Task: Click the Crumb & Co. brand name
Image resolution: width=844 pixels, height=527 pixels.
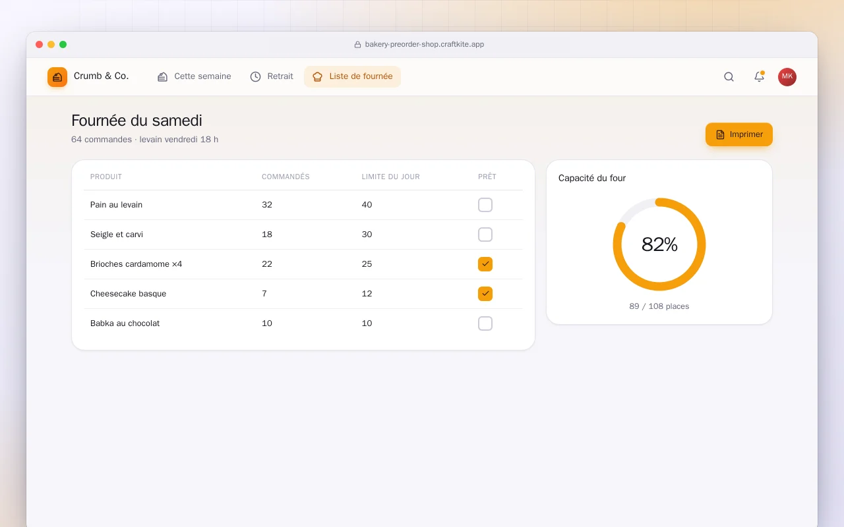Action: (x=101, y=76)
